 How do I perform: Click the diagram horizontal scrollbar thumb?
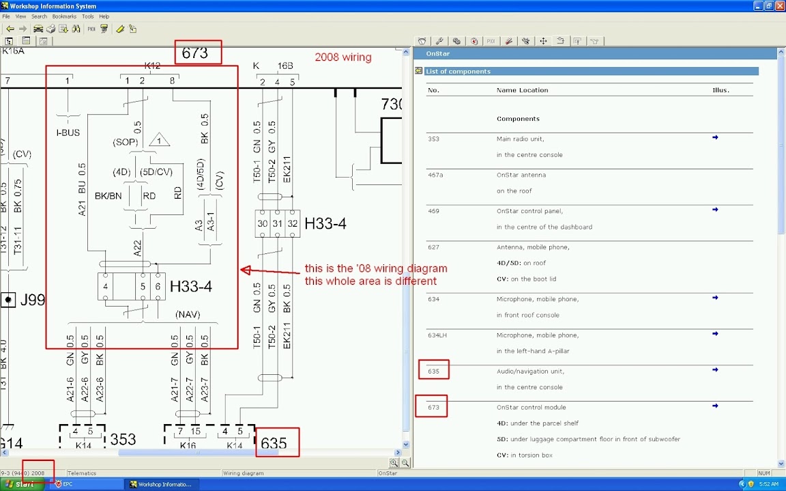pos(198,452)
